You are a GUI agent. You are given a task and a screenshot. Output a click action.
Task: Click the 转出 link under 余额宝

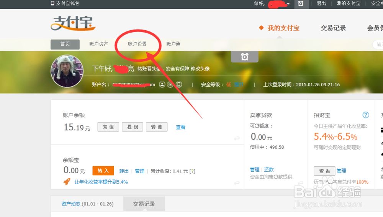[124, 171]
